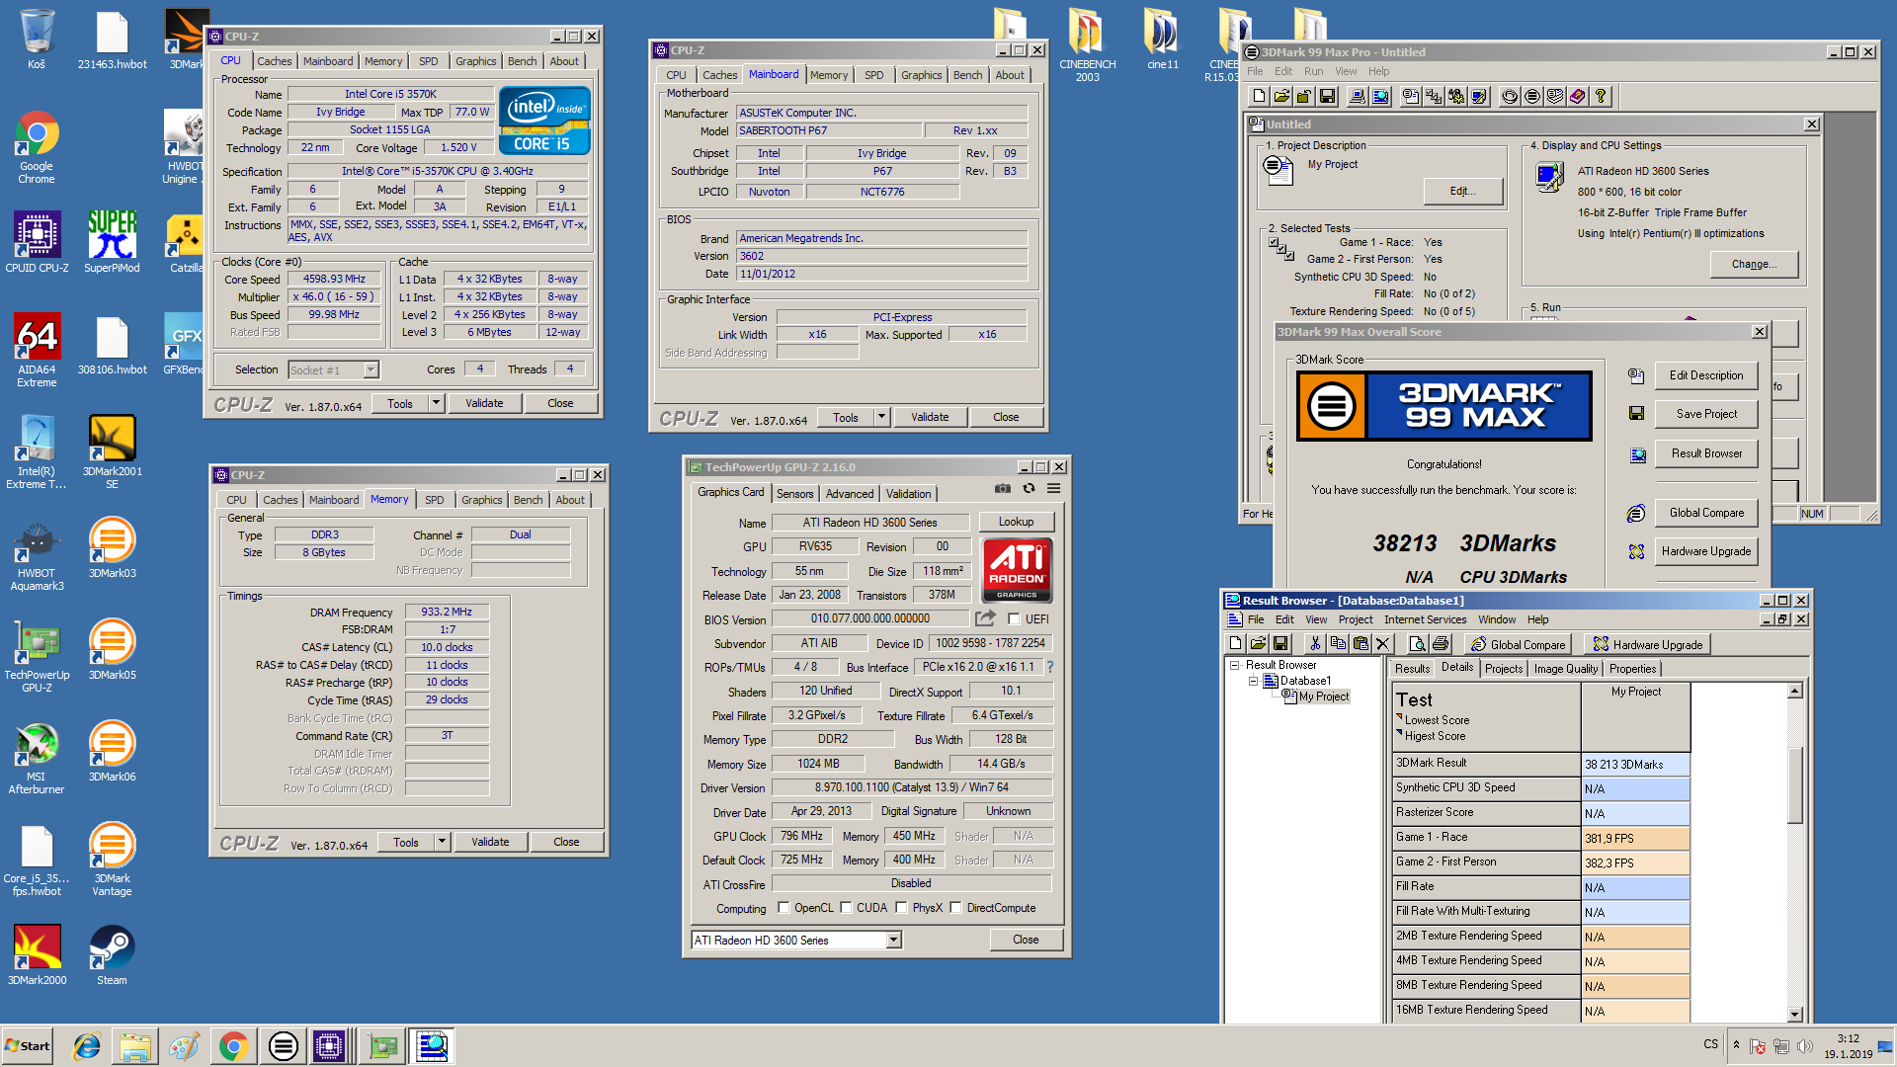1897x1067 pixels.
Task: Switch to the Sensors tab in GPU-Z
Action: [x=794, y=494]
